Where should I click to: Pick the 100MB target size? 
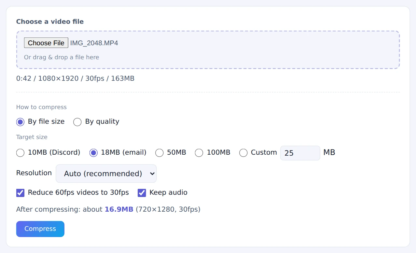[199, 153]
